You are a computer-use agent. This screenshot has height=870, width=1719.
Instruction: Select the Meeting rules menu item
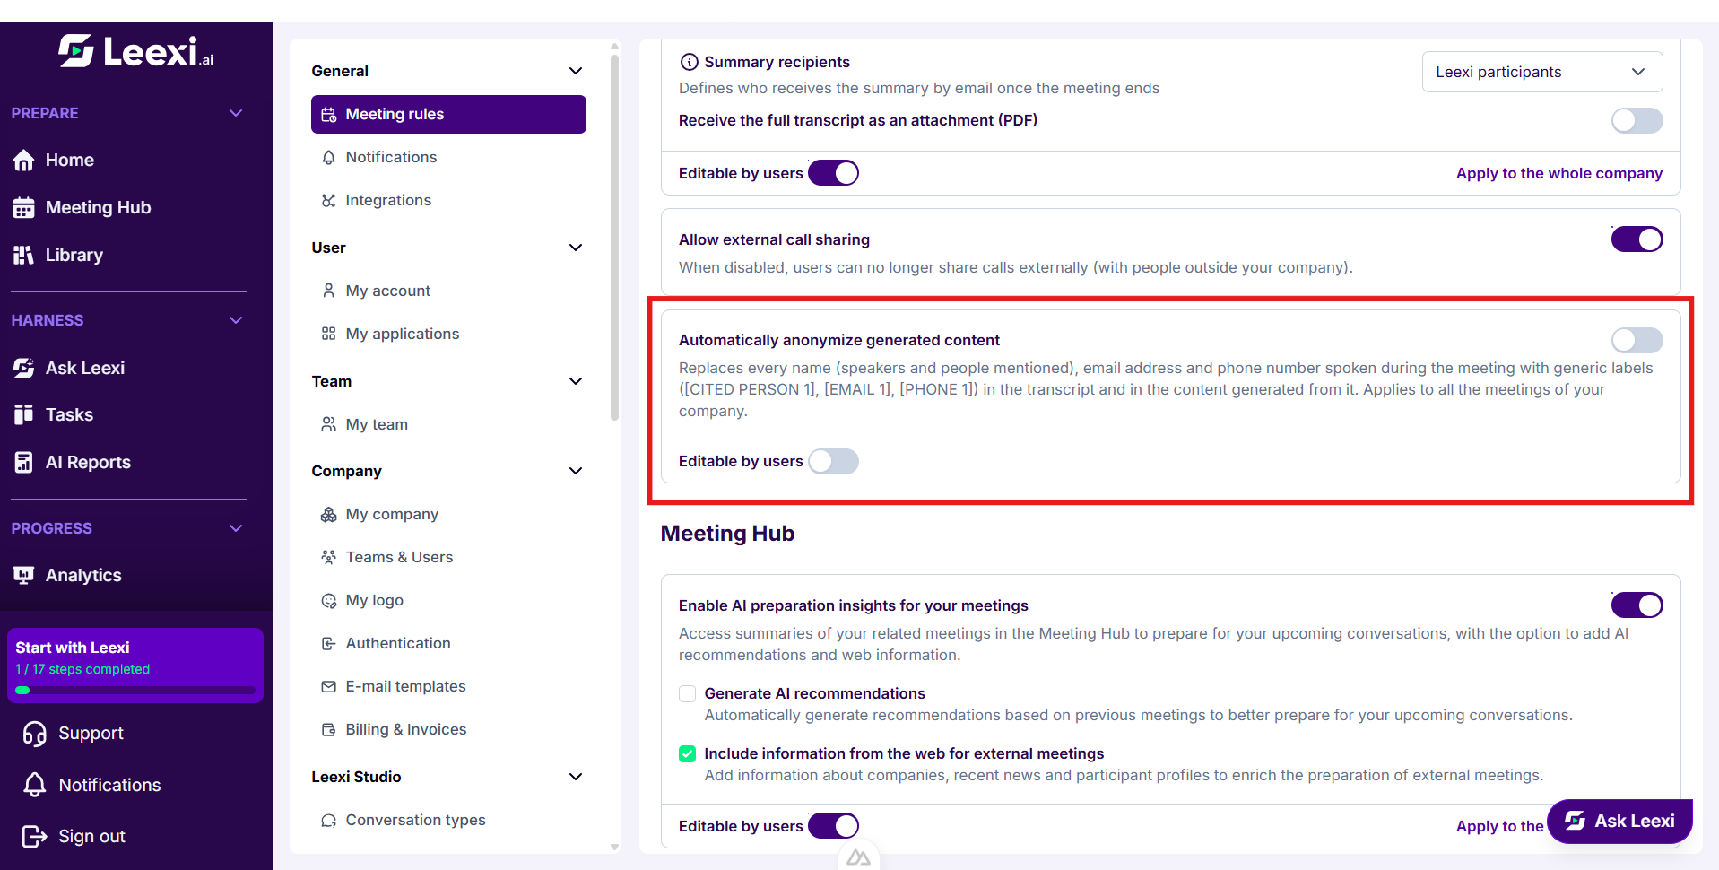(x=448, y=115)
